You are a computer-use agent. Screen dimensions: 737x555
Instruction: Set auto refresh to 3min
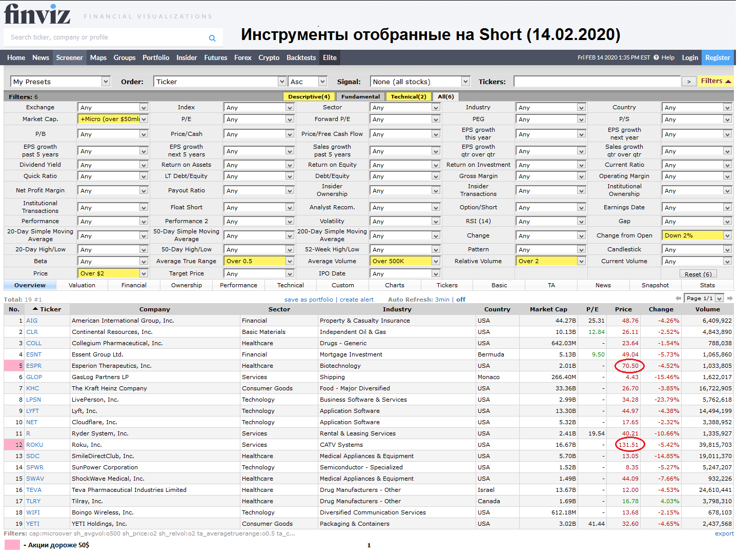[x=442, y=300]
